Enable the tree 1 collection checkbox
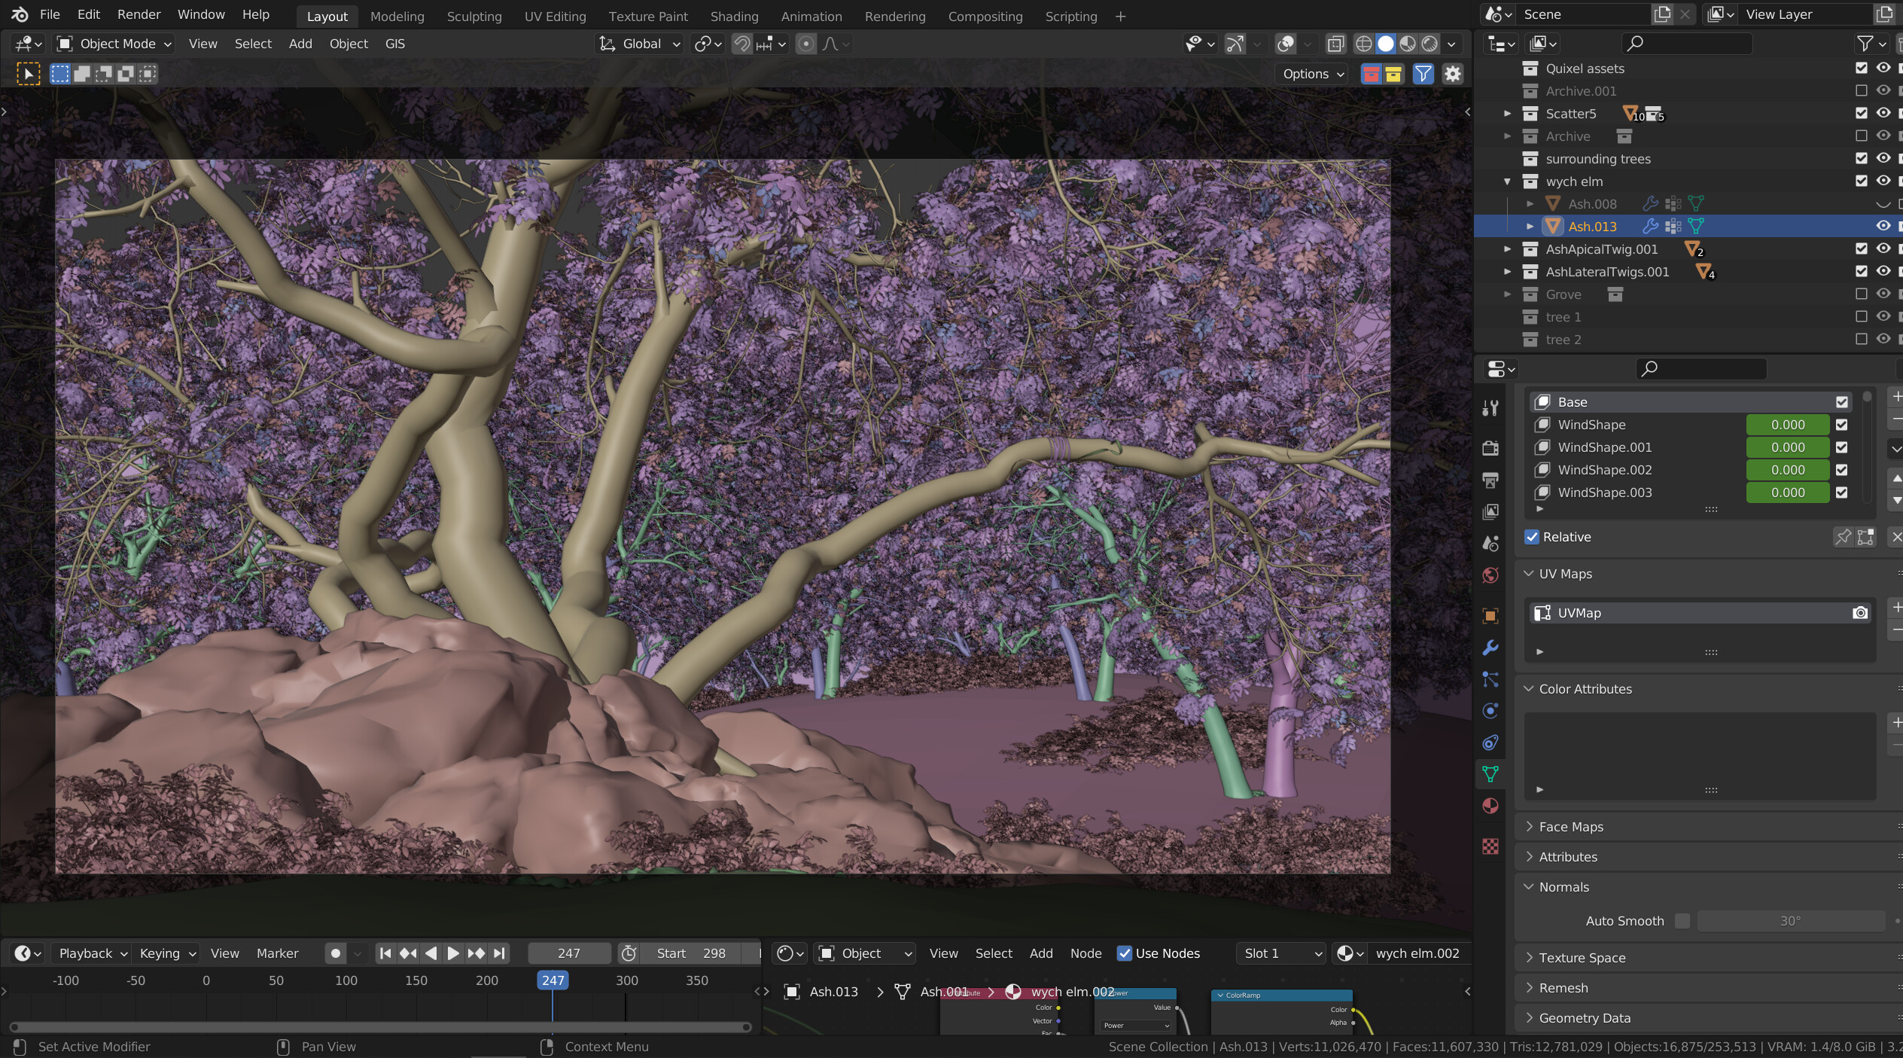 click(1862, 316)
